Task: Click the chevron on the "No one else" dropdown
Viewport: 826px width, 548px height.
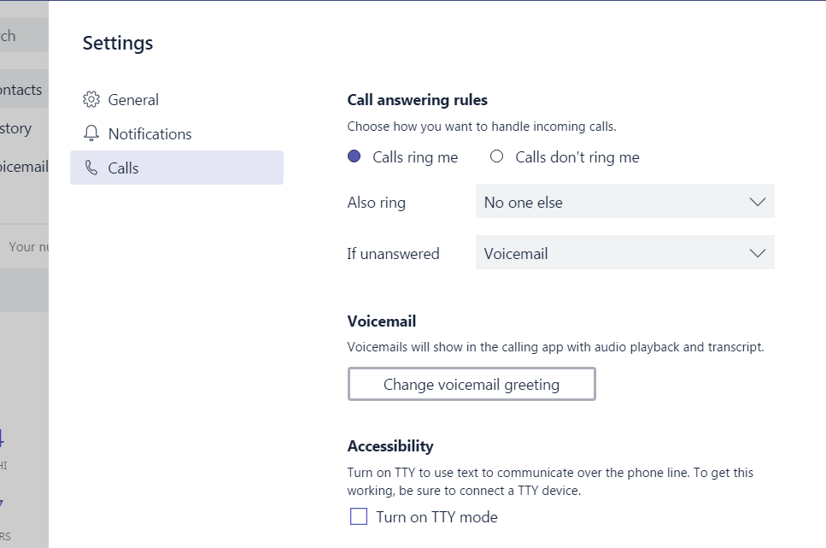Action: pyautogui.click(x=756, y=202)
